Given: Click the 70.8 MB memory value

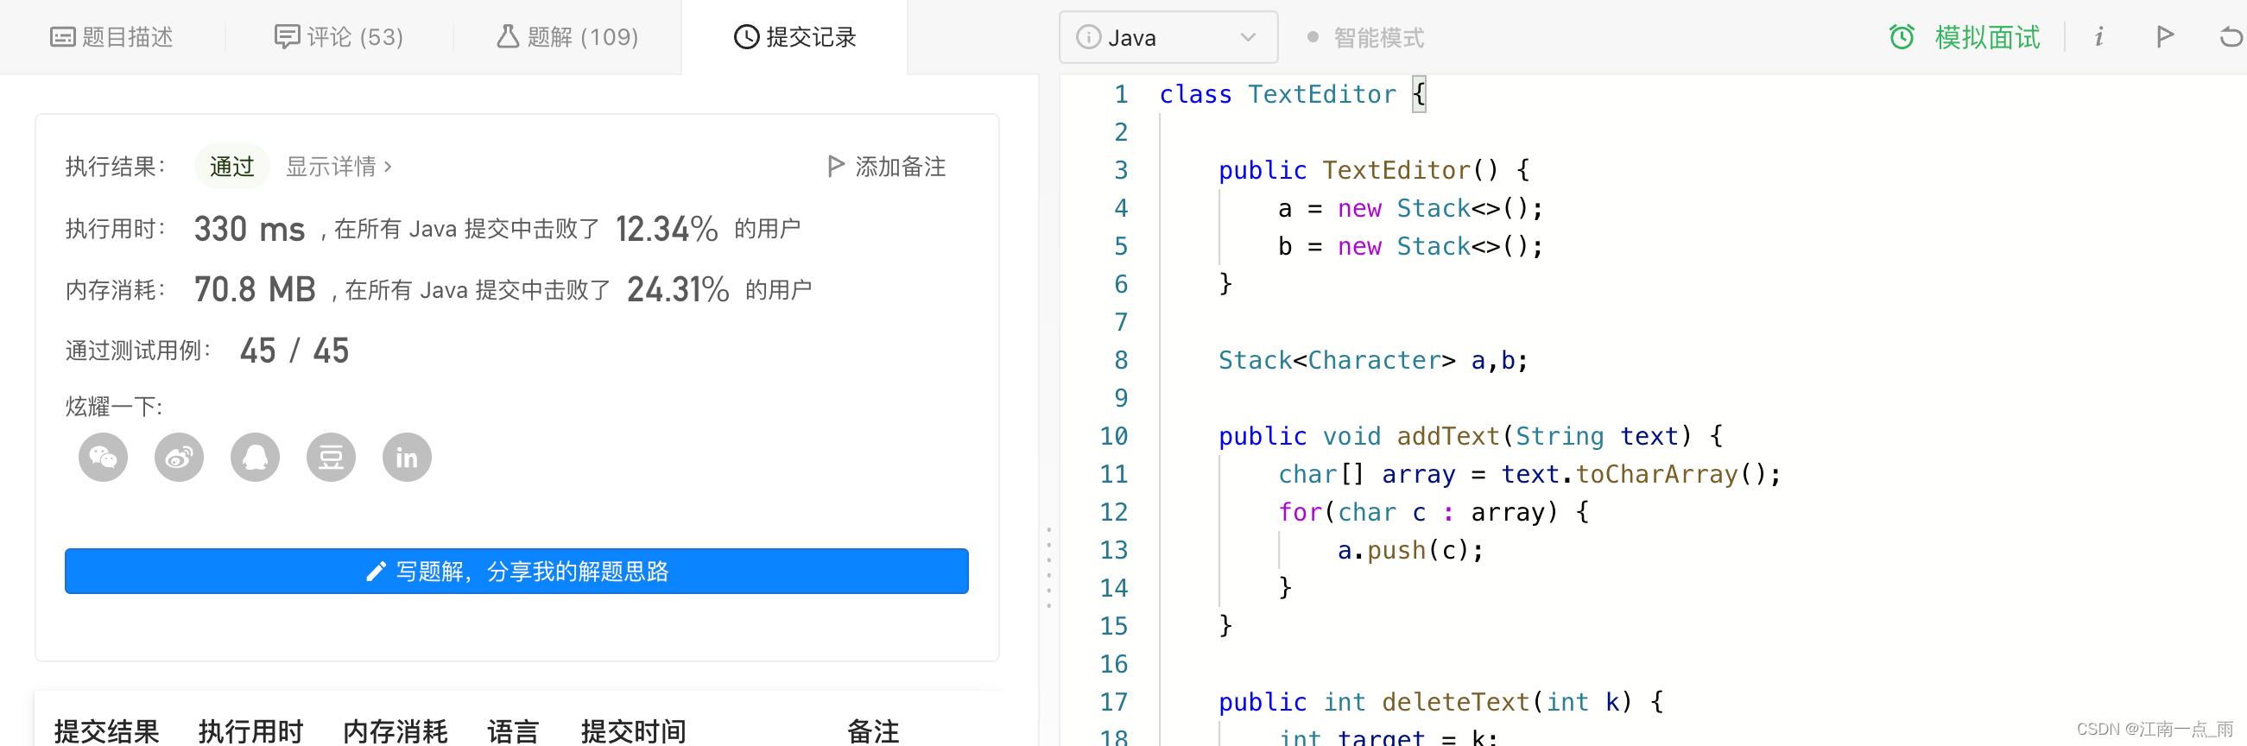Looking at the screenshot, I should (255, 289).
